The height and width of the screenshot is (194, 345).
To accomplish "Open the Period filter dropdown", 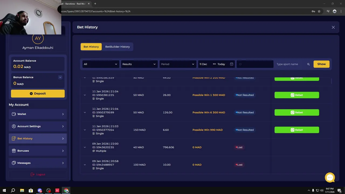I will 178,64.
